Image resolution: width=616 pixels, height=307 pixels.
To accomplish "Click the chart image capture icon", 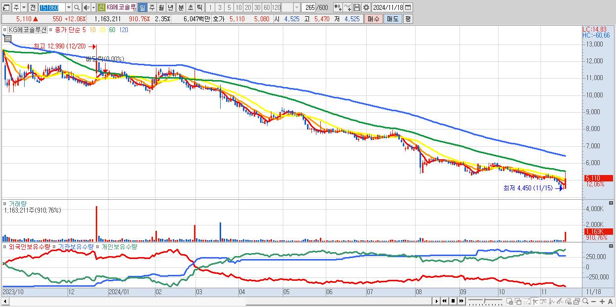I will coord(577,301).
